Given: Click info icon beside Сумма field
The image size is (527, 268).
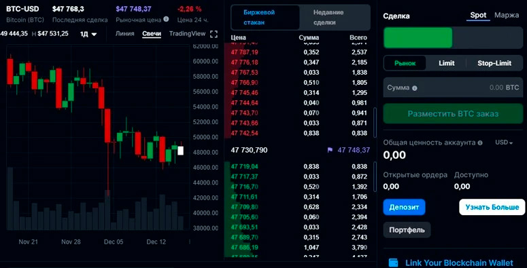Looking at the screenshot, I should [414, 88].
